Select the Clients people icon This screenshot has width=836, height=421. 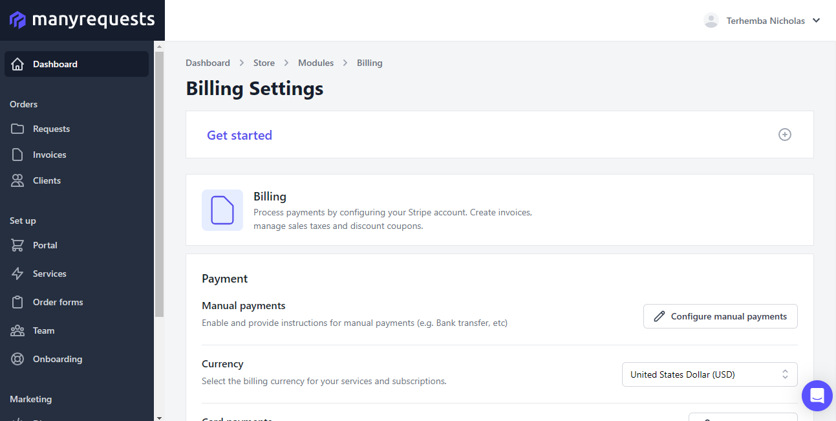(18, 180)
